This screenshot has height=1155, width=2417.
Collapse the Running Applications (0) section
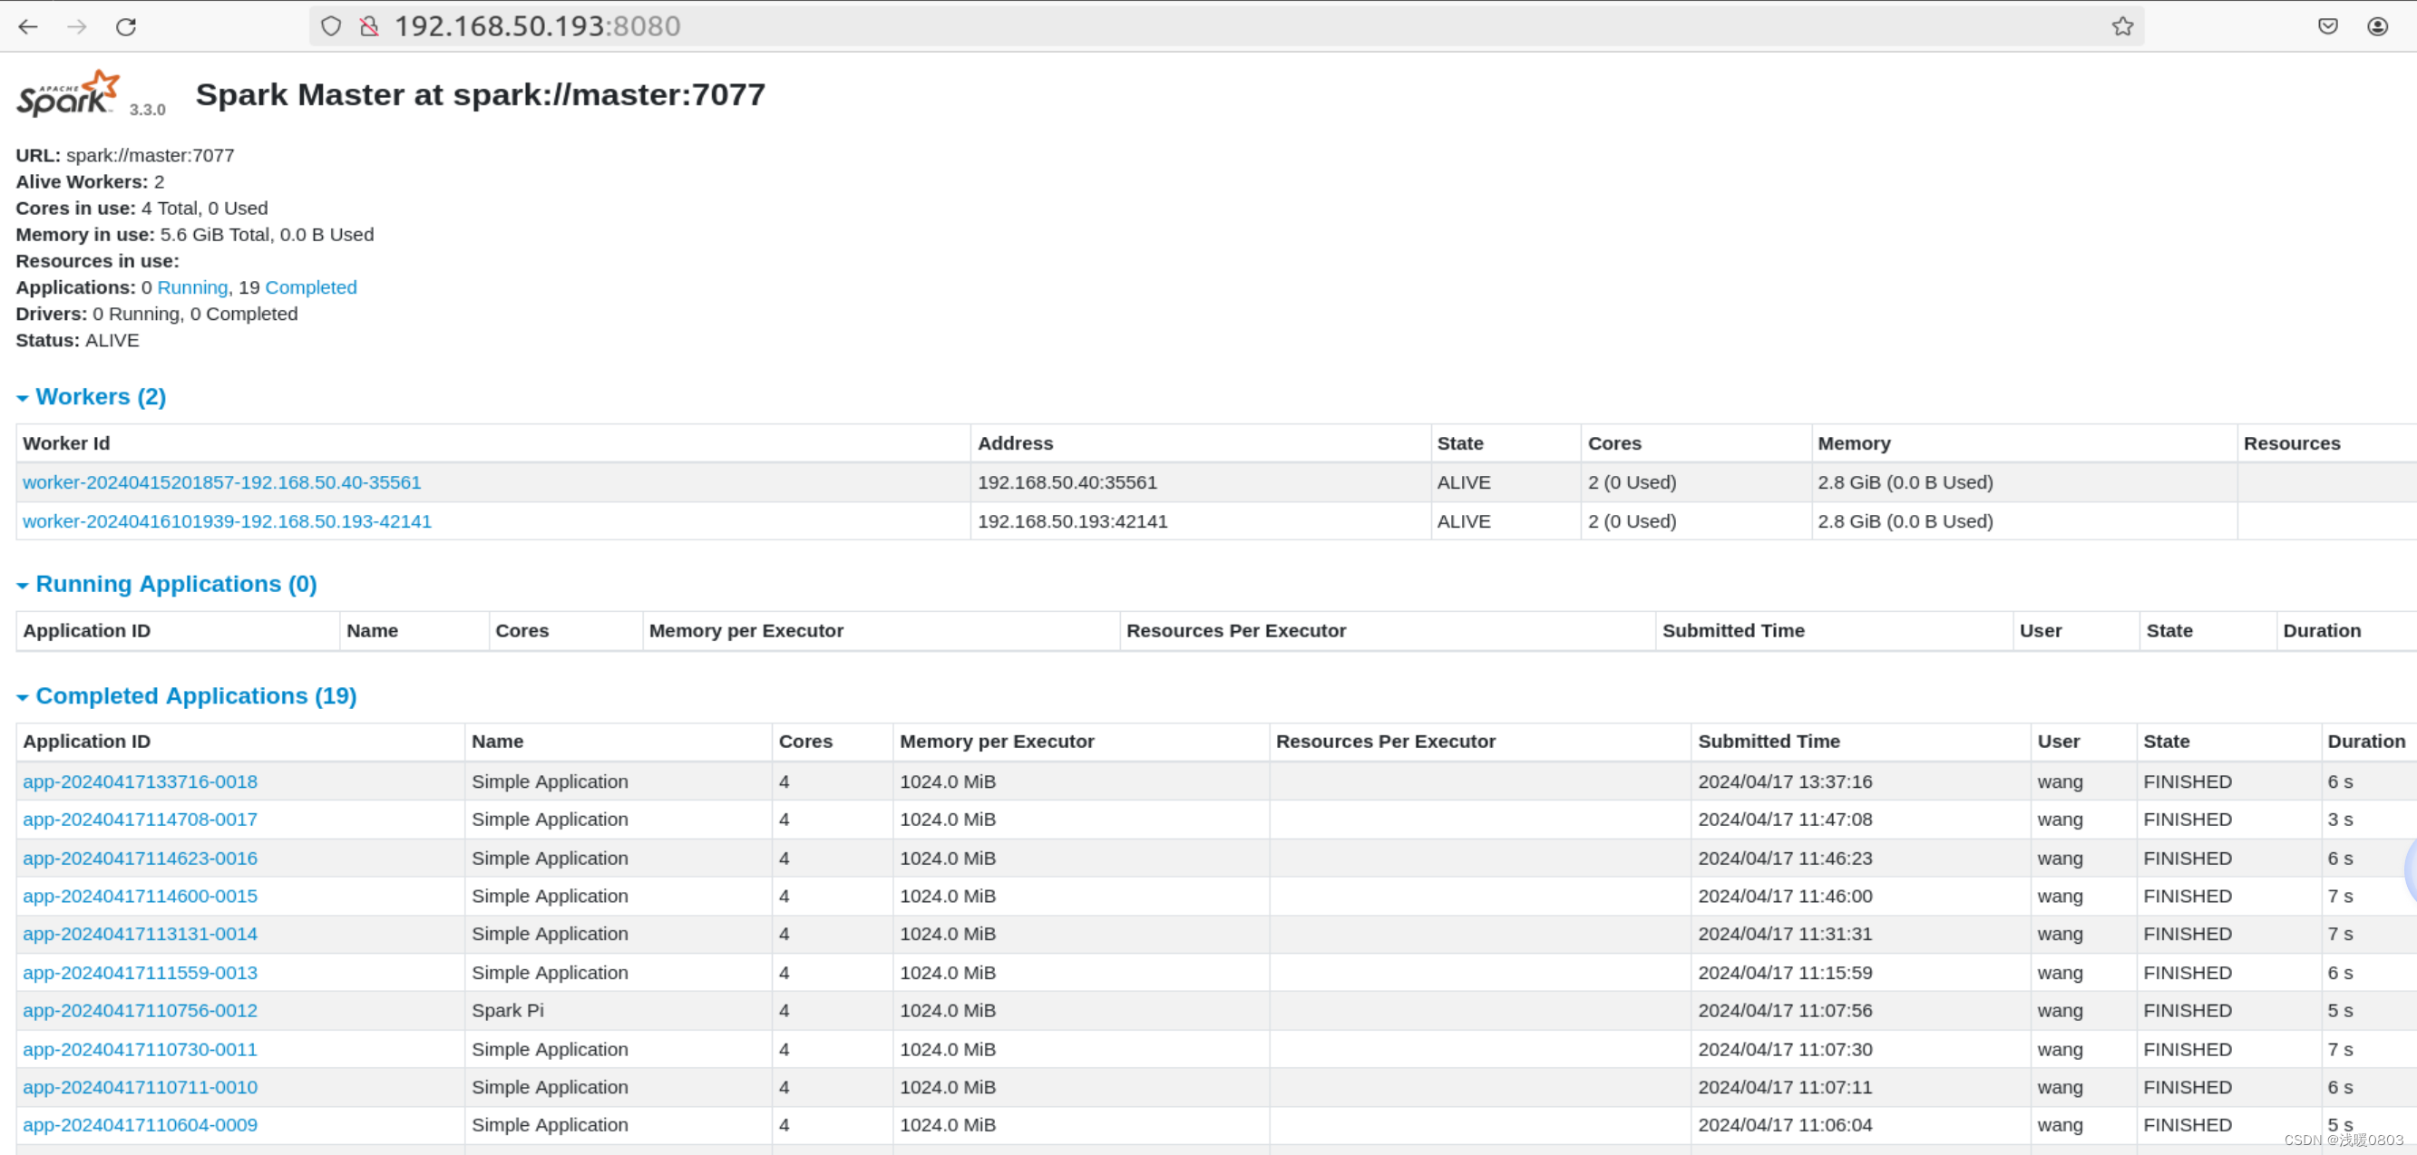click(167, 585)
